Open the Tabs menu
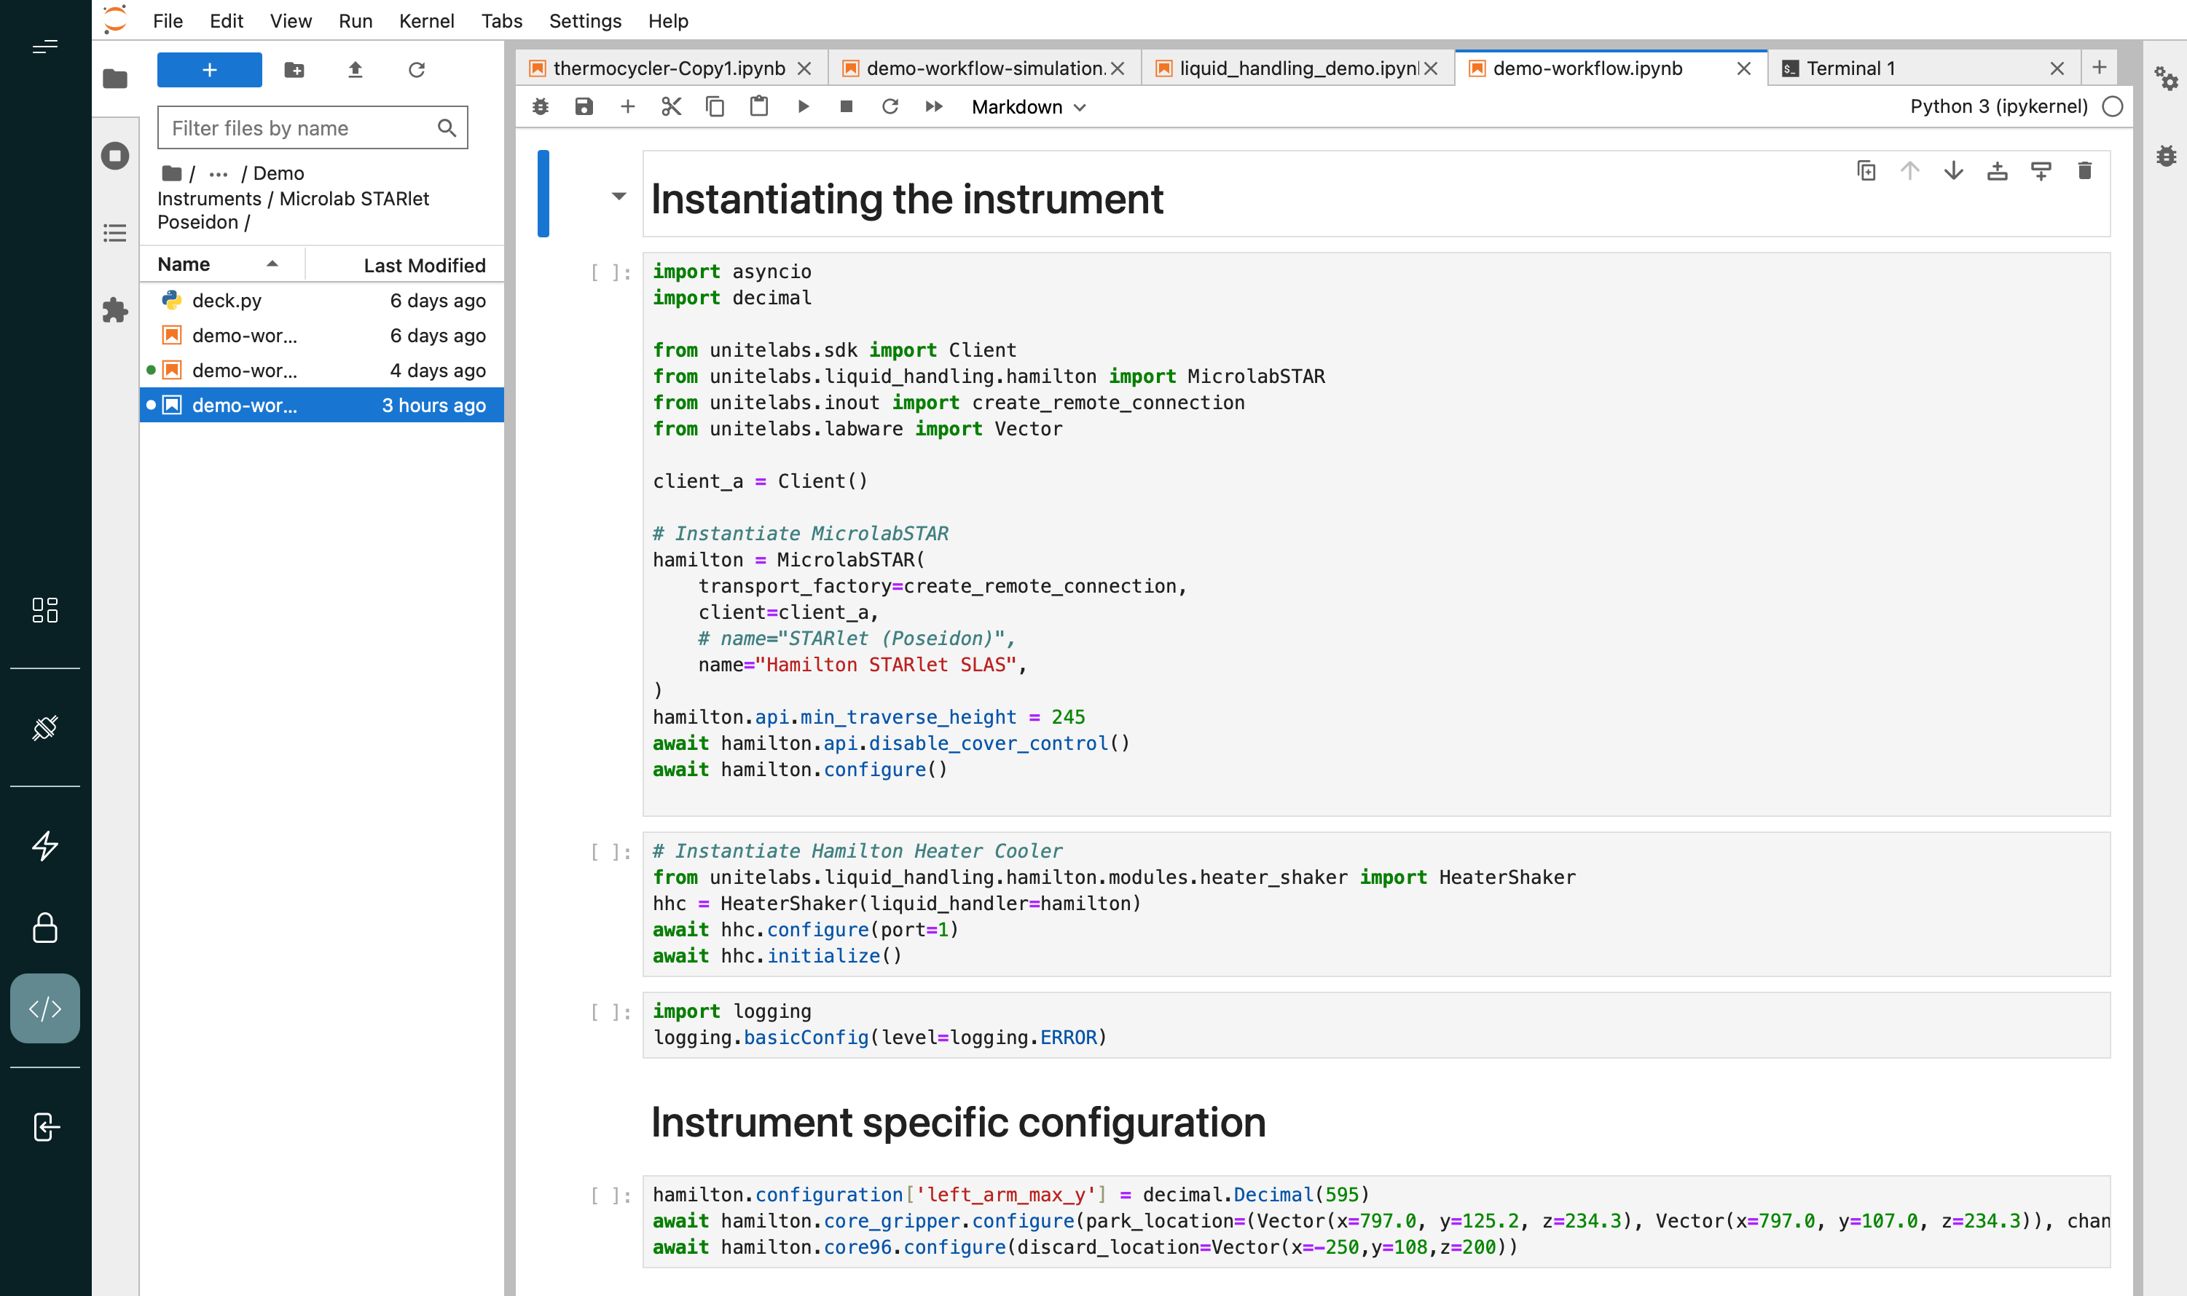Screen dimensions: 2187x1296 (501, 21)
